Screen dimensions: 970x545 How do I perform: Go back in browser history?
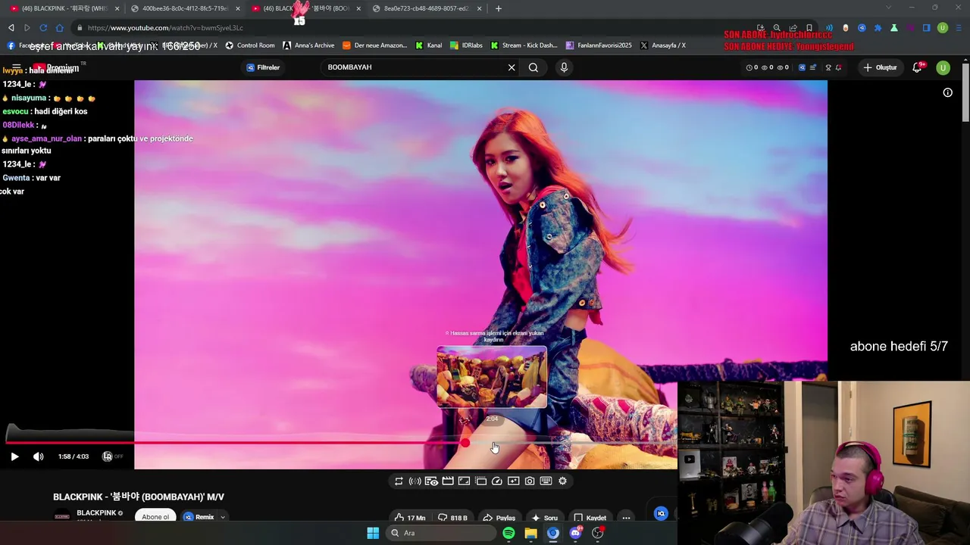coord(11,28)
